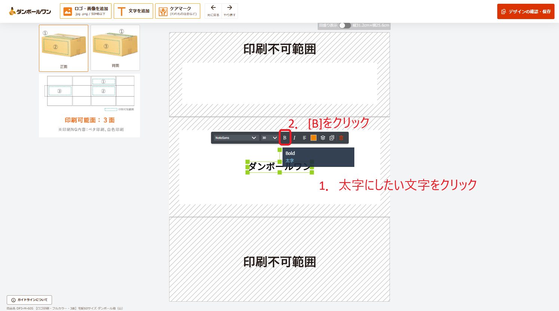
Task: Select the ダンボールワン text on canvas
Action: pyautogui.click(x=279, y=167)
